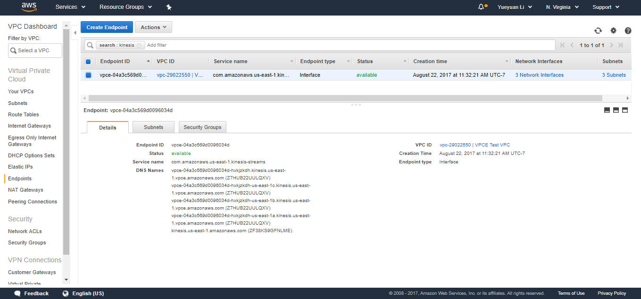Screen dimensions: 641x299
Task: Click the sidebar scroll-down arrow
Action: pyautogui.click(x=66, y=279)
